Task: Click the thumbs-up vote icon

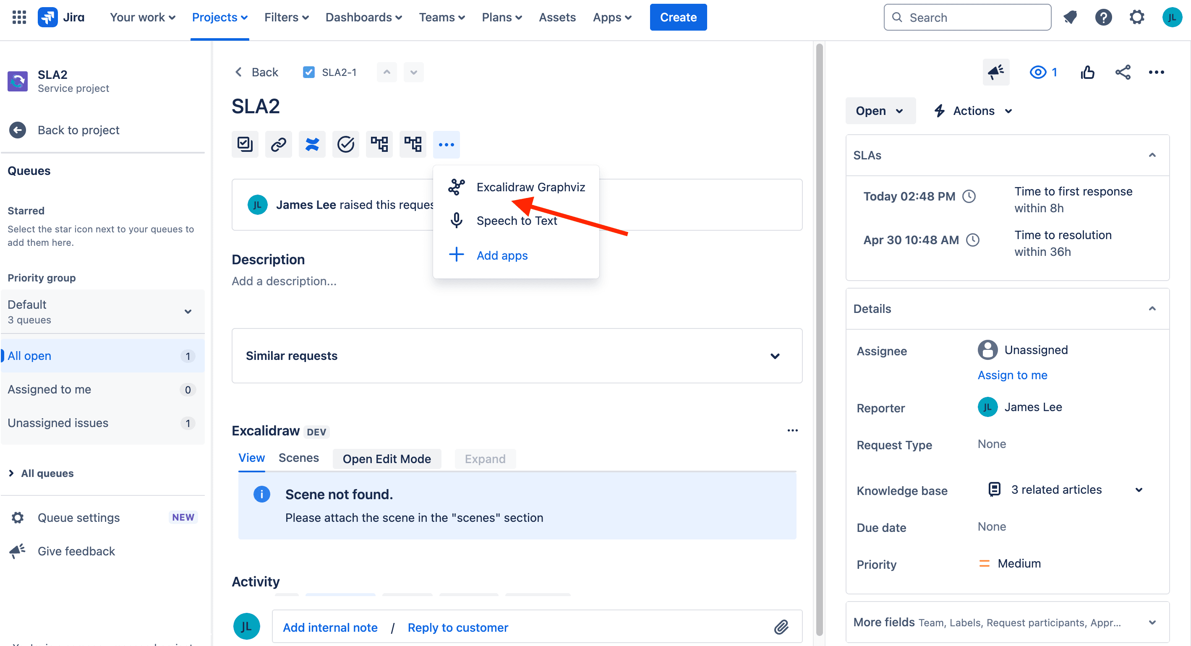Action: pos(1087,72)
